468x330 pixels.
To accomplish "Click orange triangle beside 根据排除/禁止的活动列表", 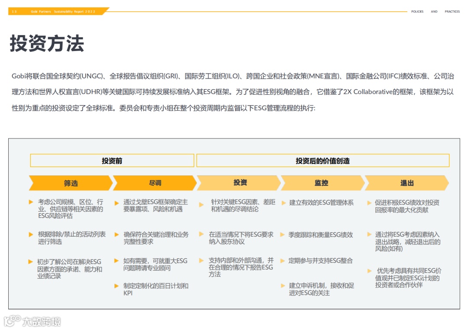I will (x=31, y=234).
